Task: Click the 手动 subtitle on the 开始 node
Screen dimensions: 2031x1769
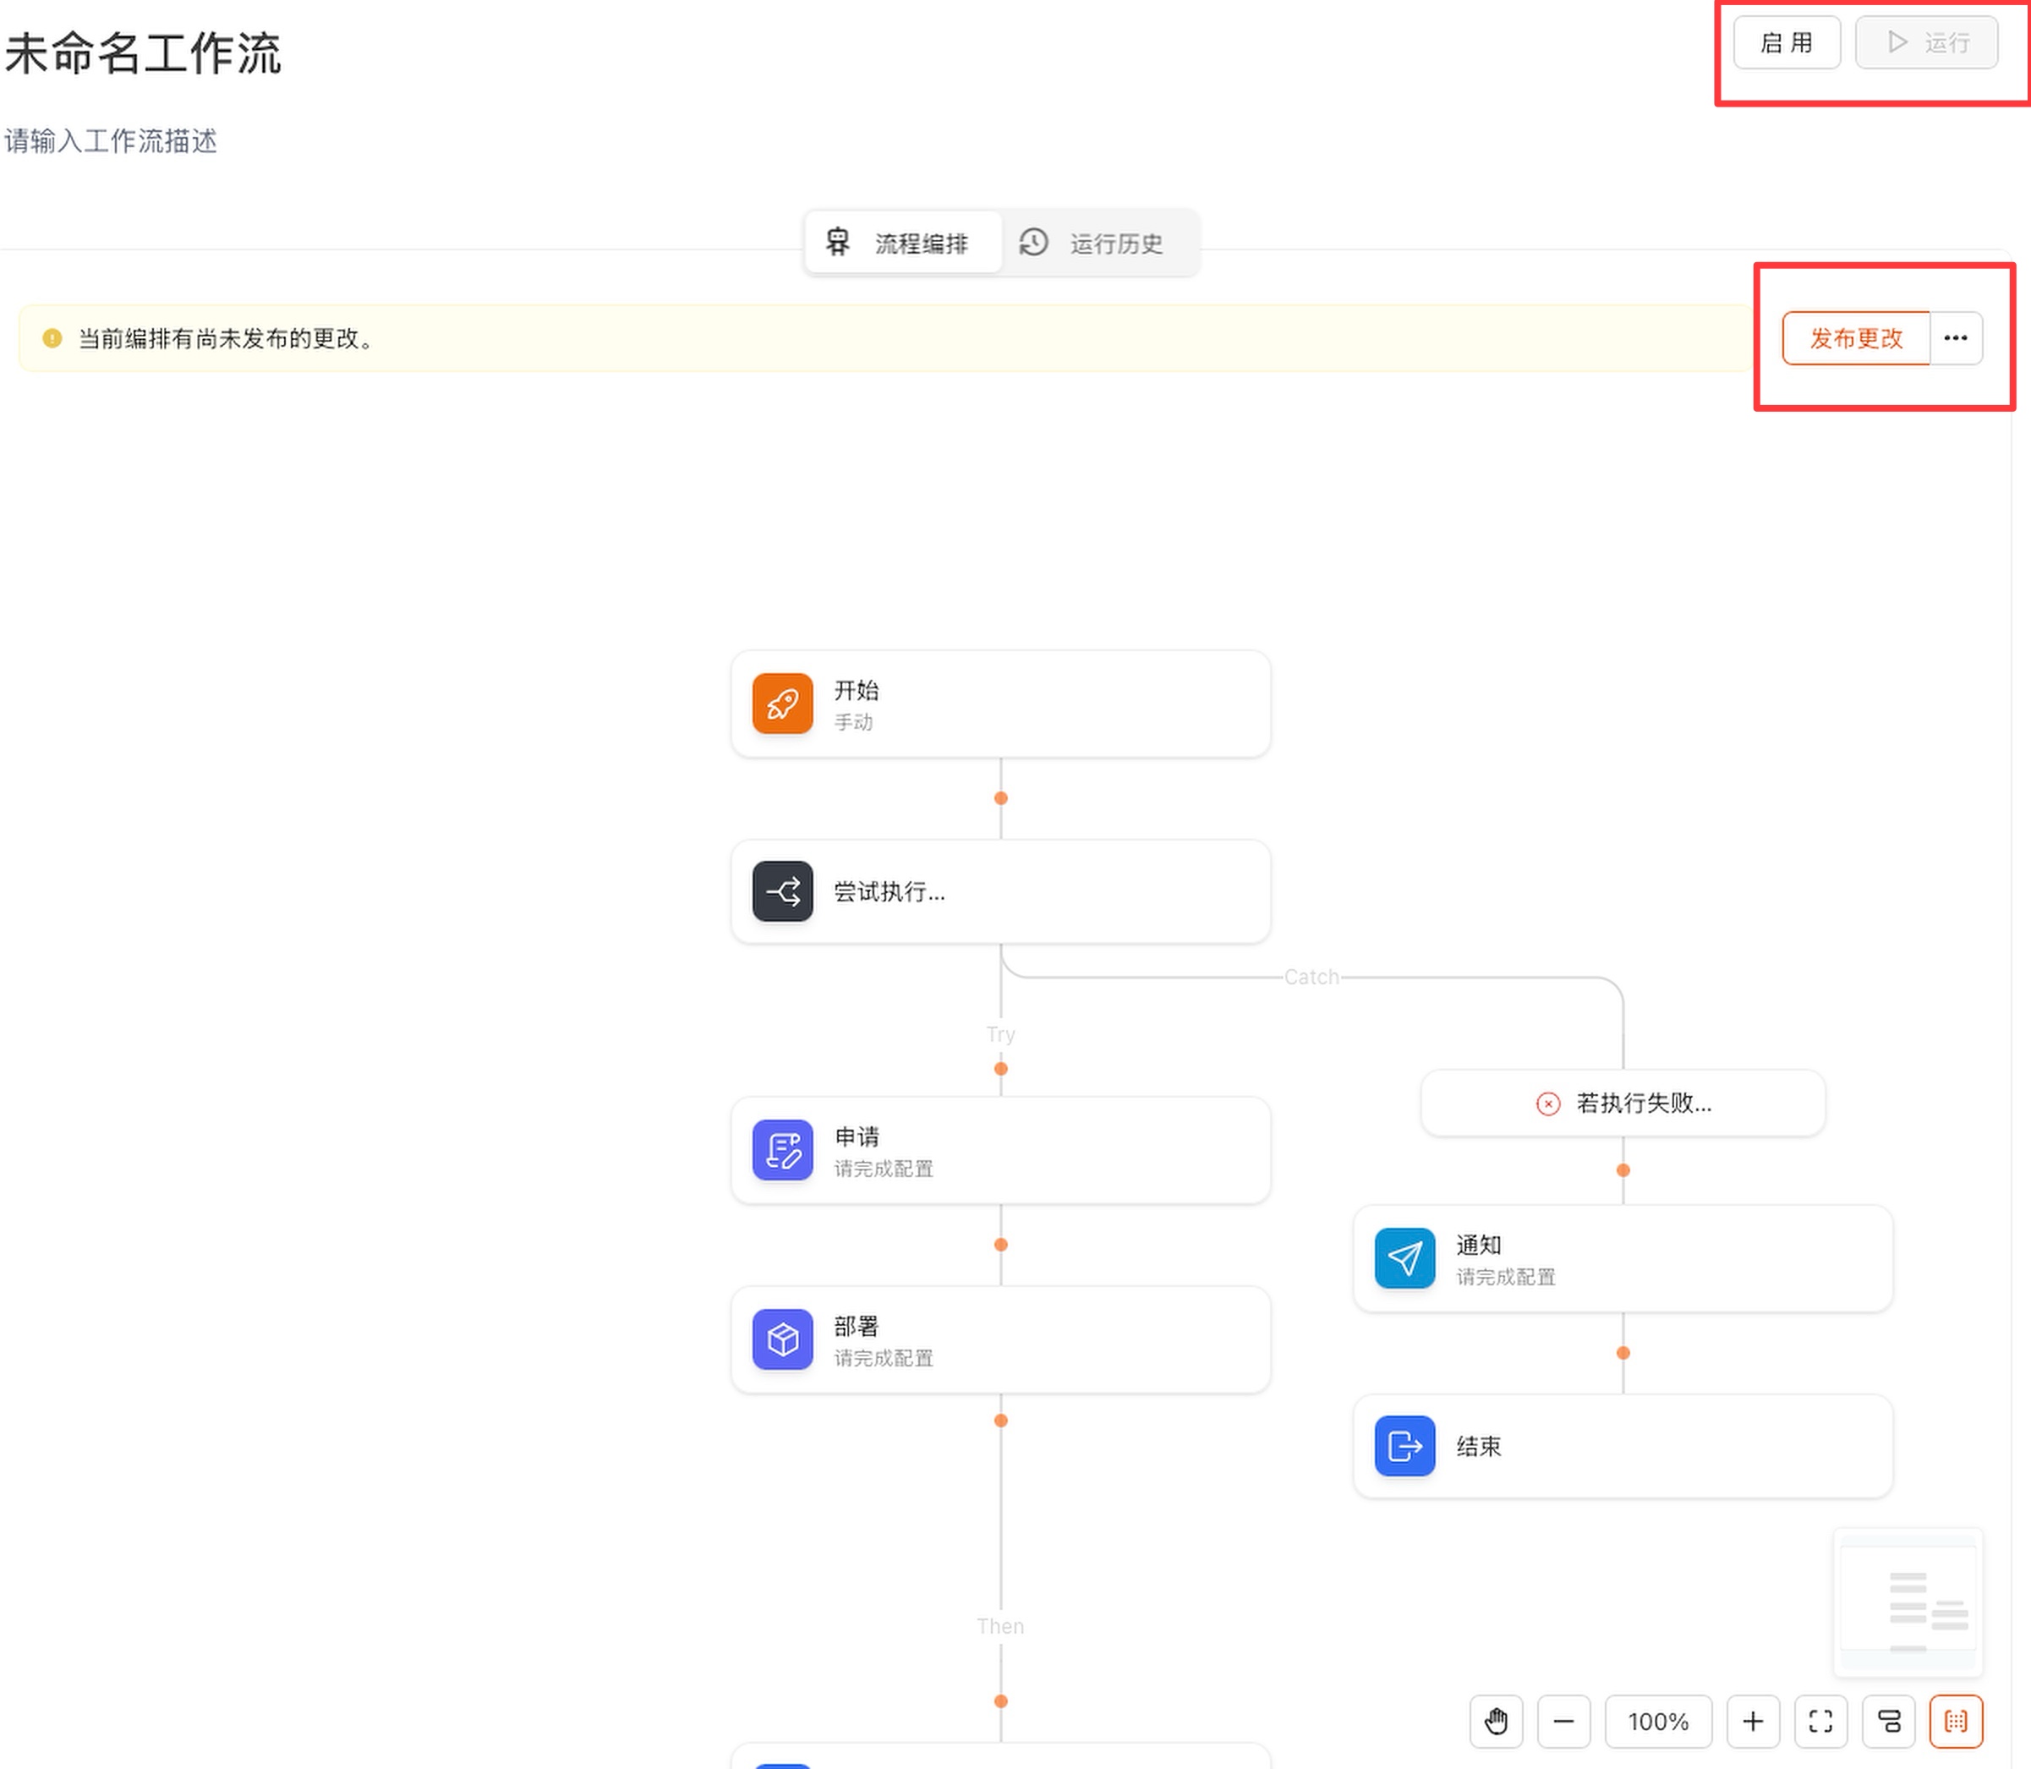Action: click(x=854, y=721)
